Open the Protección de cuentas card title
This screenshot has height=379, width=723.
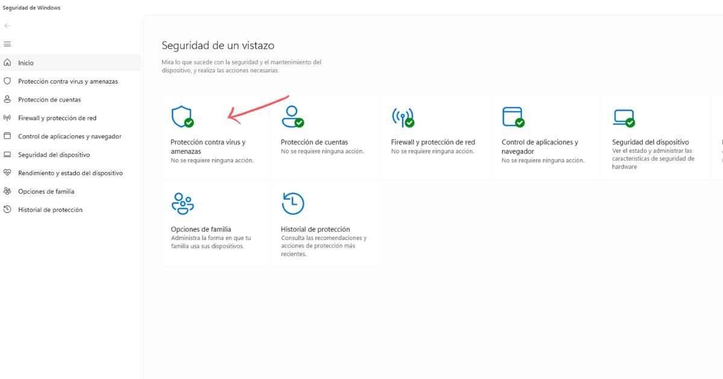pos(315,142)
